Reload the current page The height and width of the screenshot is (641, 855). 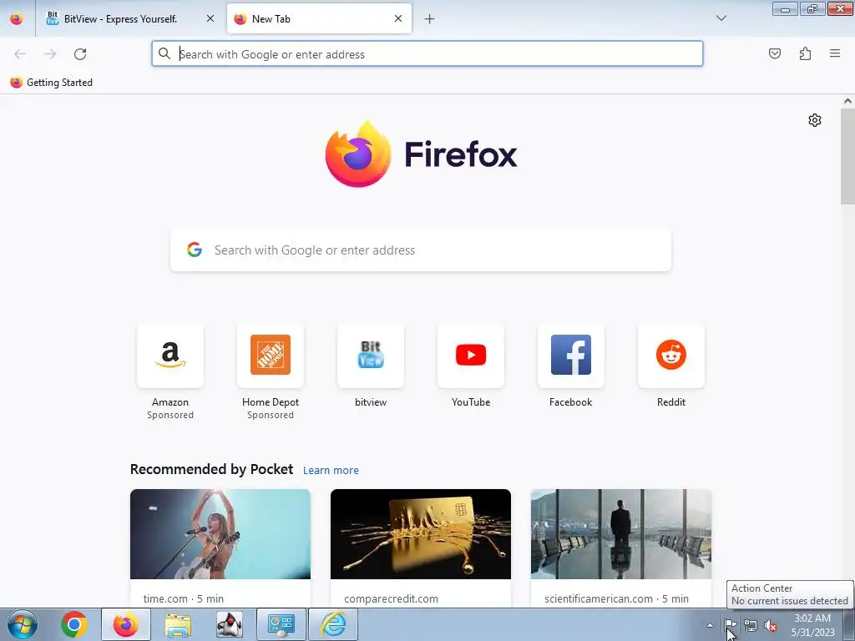tap(80, 54)
